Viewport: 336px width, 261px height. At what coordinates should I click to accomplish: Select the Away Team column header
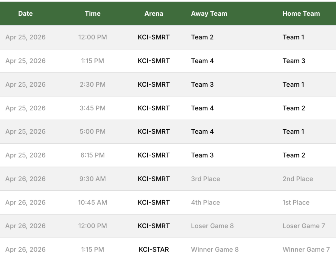pos(209,14)
